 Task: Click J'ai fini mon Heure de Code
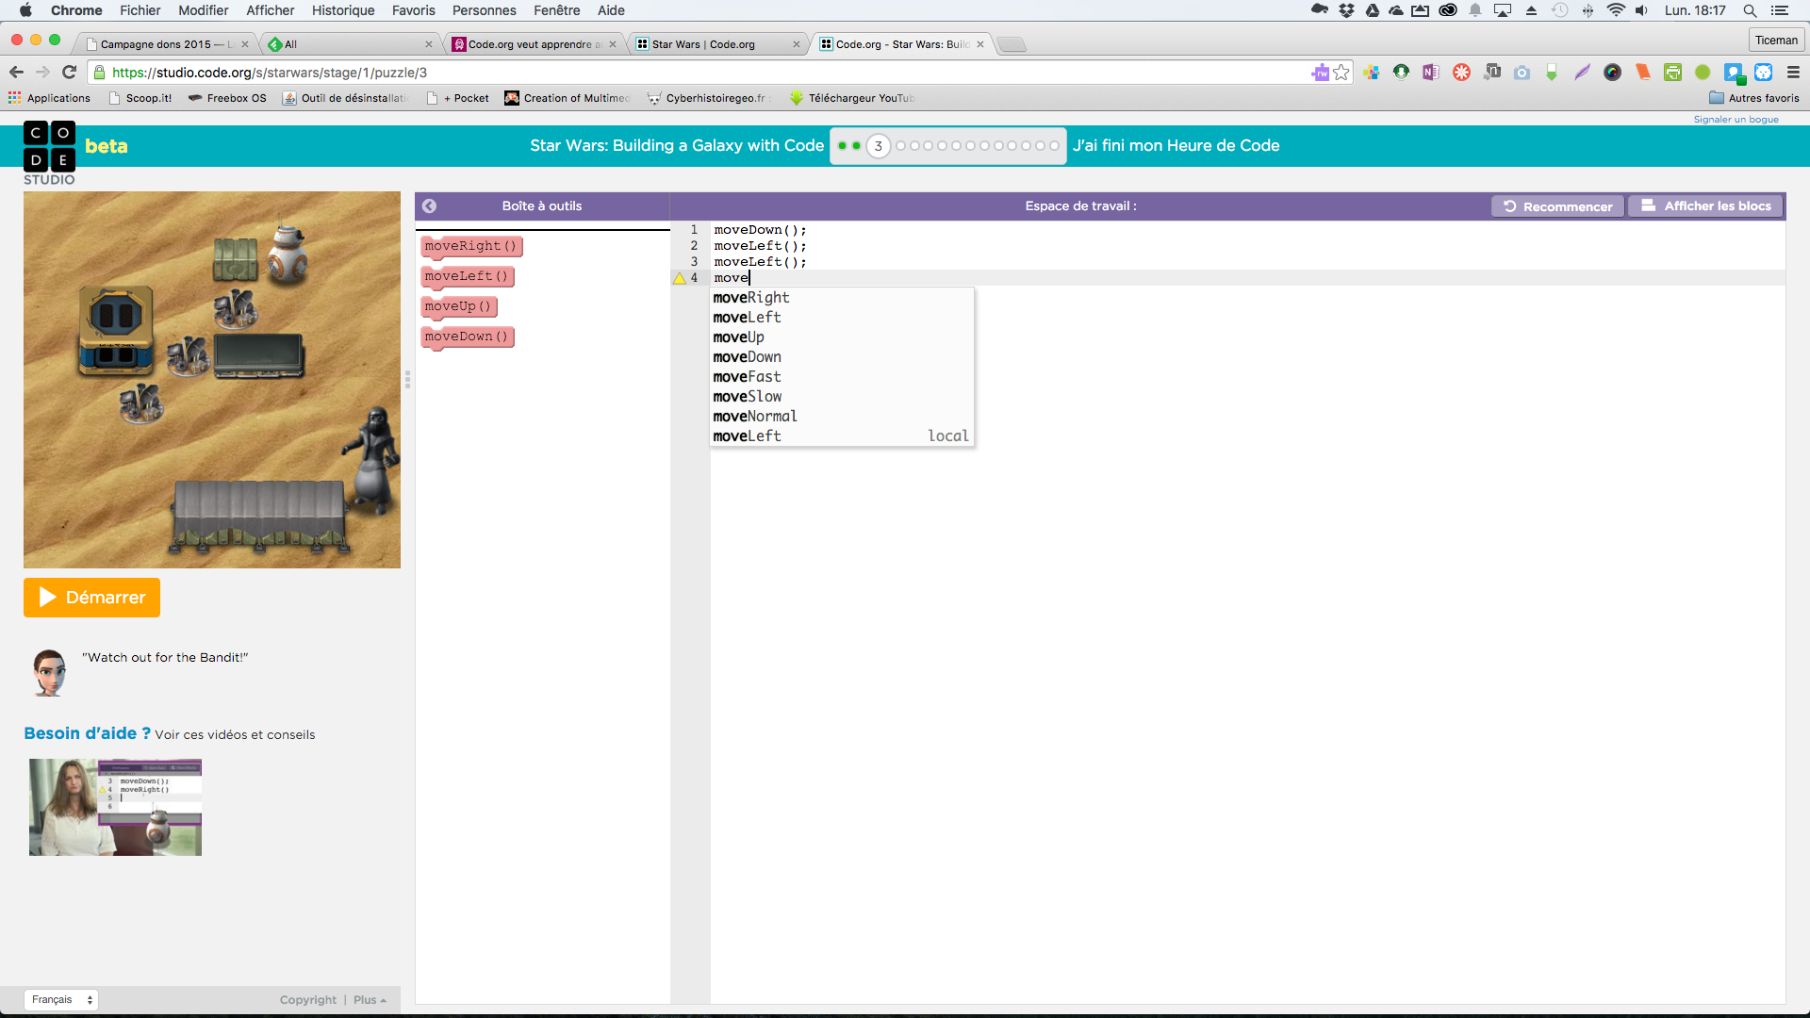pyautogui.click(x=1176, y=145)
